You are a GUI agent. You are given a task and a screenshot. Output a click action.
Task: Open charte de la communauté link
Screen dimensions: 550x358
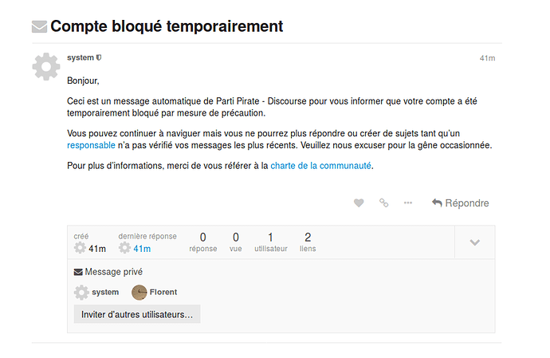[320, 166]
